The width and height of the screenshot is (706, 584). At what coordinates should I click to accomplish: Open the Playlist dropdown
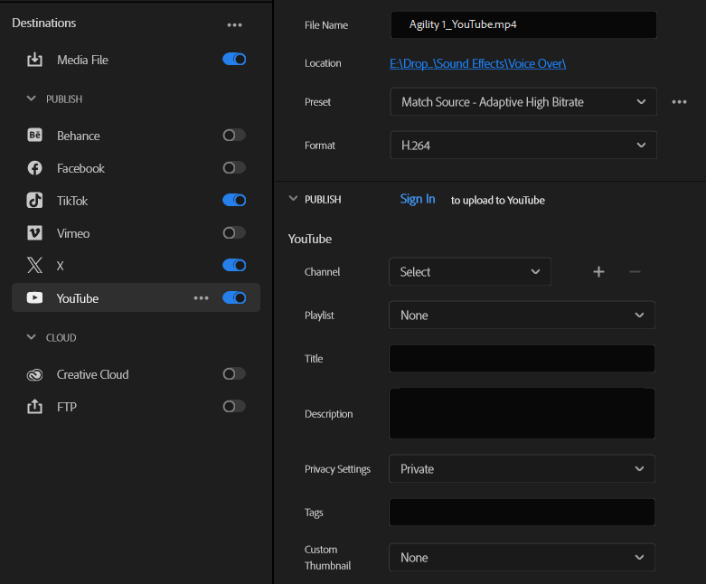522,315
